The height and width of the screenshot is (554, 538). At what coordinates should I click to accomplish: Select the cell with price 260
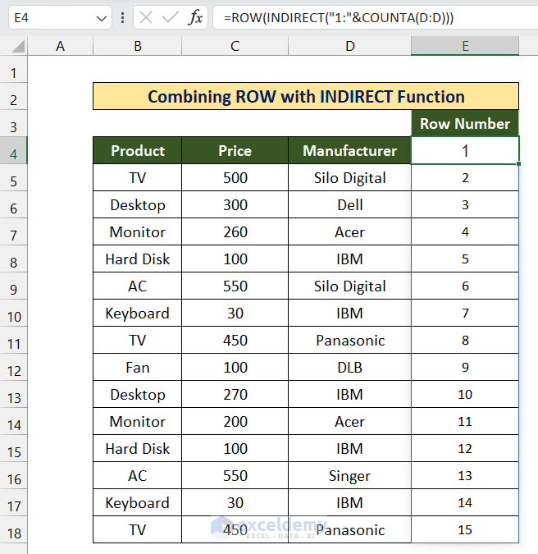(235, 231)
